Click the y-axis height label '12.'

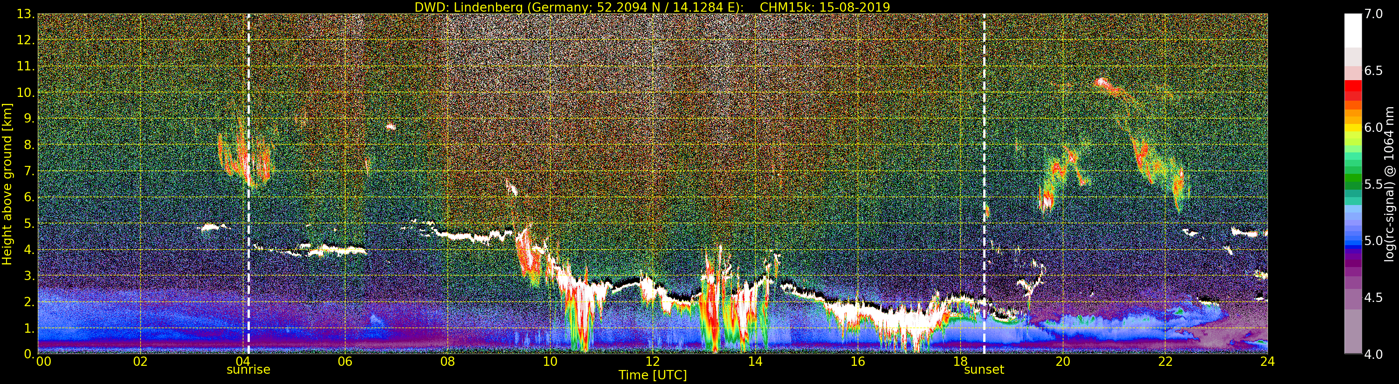point(26,40)
